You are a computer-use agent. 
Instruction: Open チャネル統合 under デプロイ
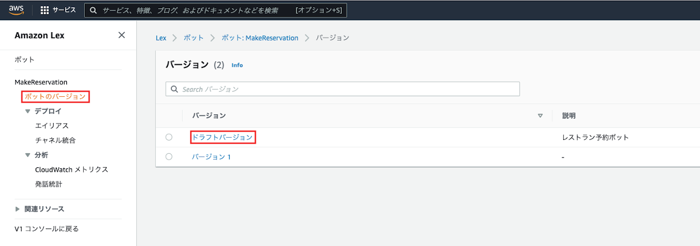pos(55,140)
